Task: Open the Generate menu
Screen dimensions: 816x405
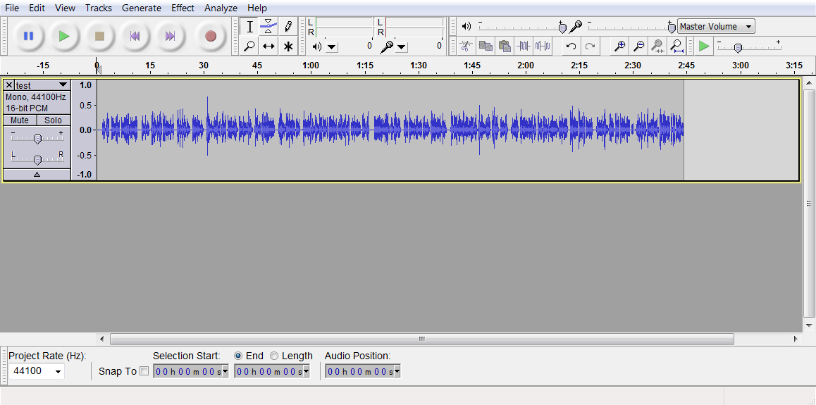Action: coord(141,8)
